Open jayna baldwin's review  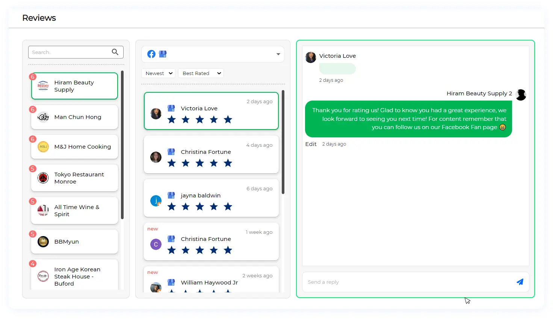(211, 198)
